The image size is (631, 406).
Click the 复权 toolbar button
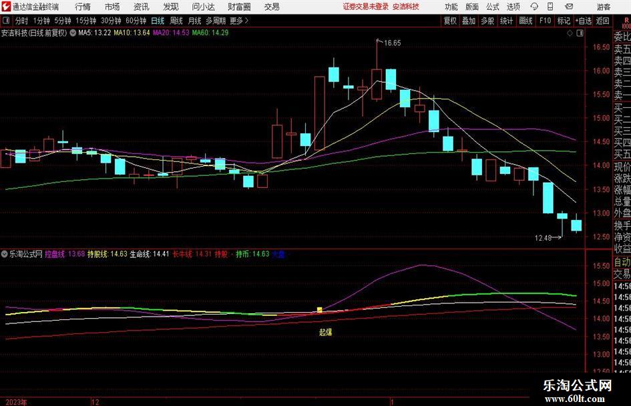coord(450,21)
